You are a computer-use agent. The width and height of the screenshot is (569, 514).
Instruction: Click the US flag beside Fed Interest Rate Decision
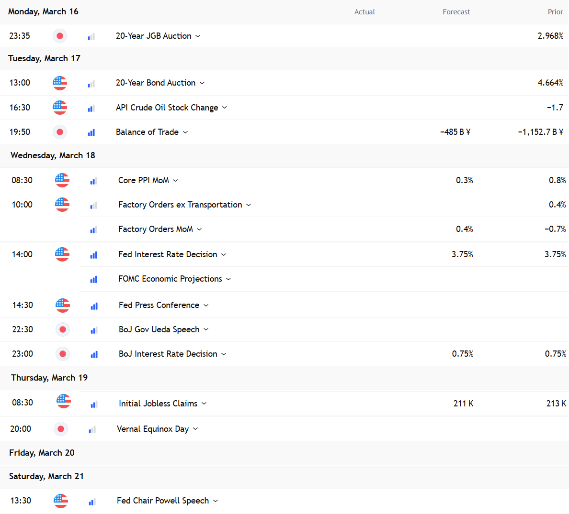pyautogui.click(x=62, y=254)
